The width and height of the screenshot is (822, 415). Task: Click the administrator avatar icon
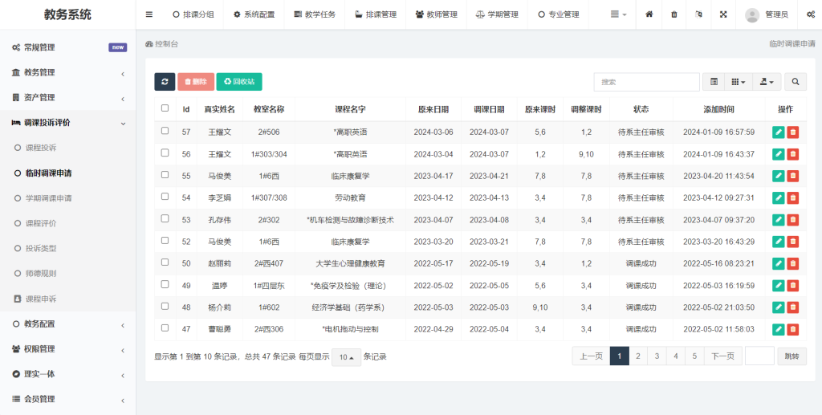pyautogui.click(x=752, y=15)
